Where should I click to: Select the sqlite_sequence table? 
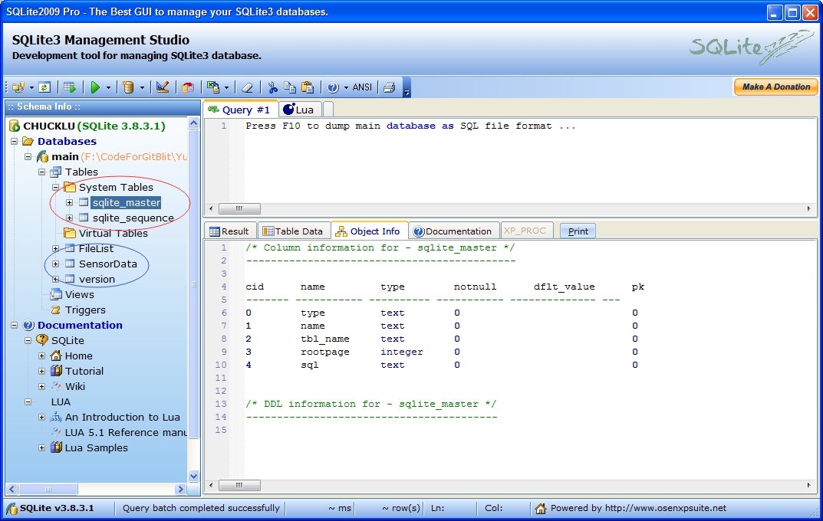coord(133,218)
